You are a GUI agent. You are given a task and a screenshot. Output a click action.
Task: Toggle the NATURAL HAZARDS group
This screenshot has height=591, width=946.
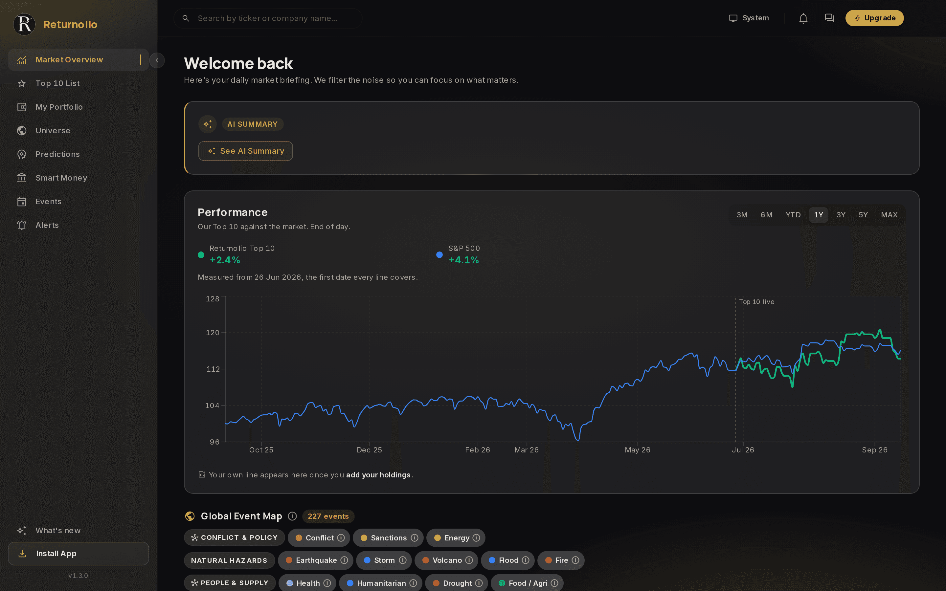click(229, 560)
